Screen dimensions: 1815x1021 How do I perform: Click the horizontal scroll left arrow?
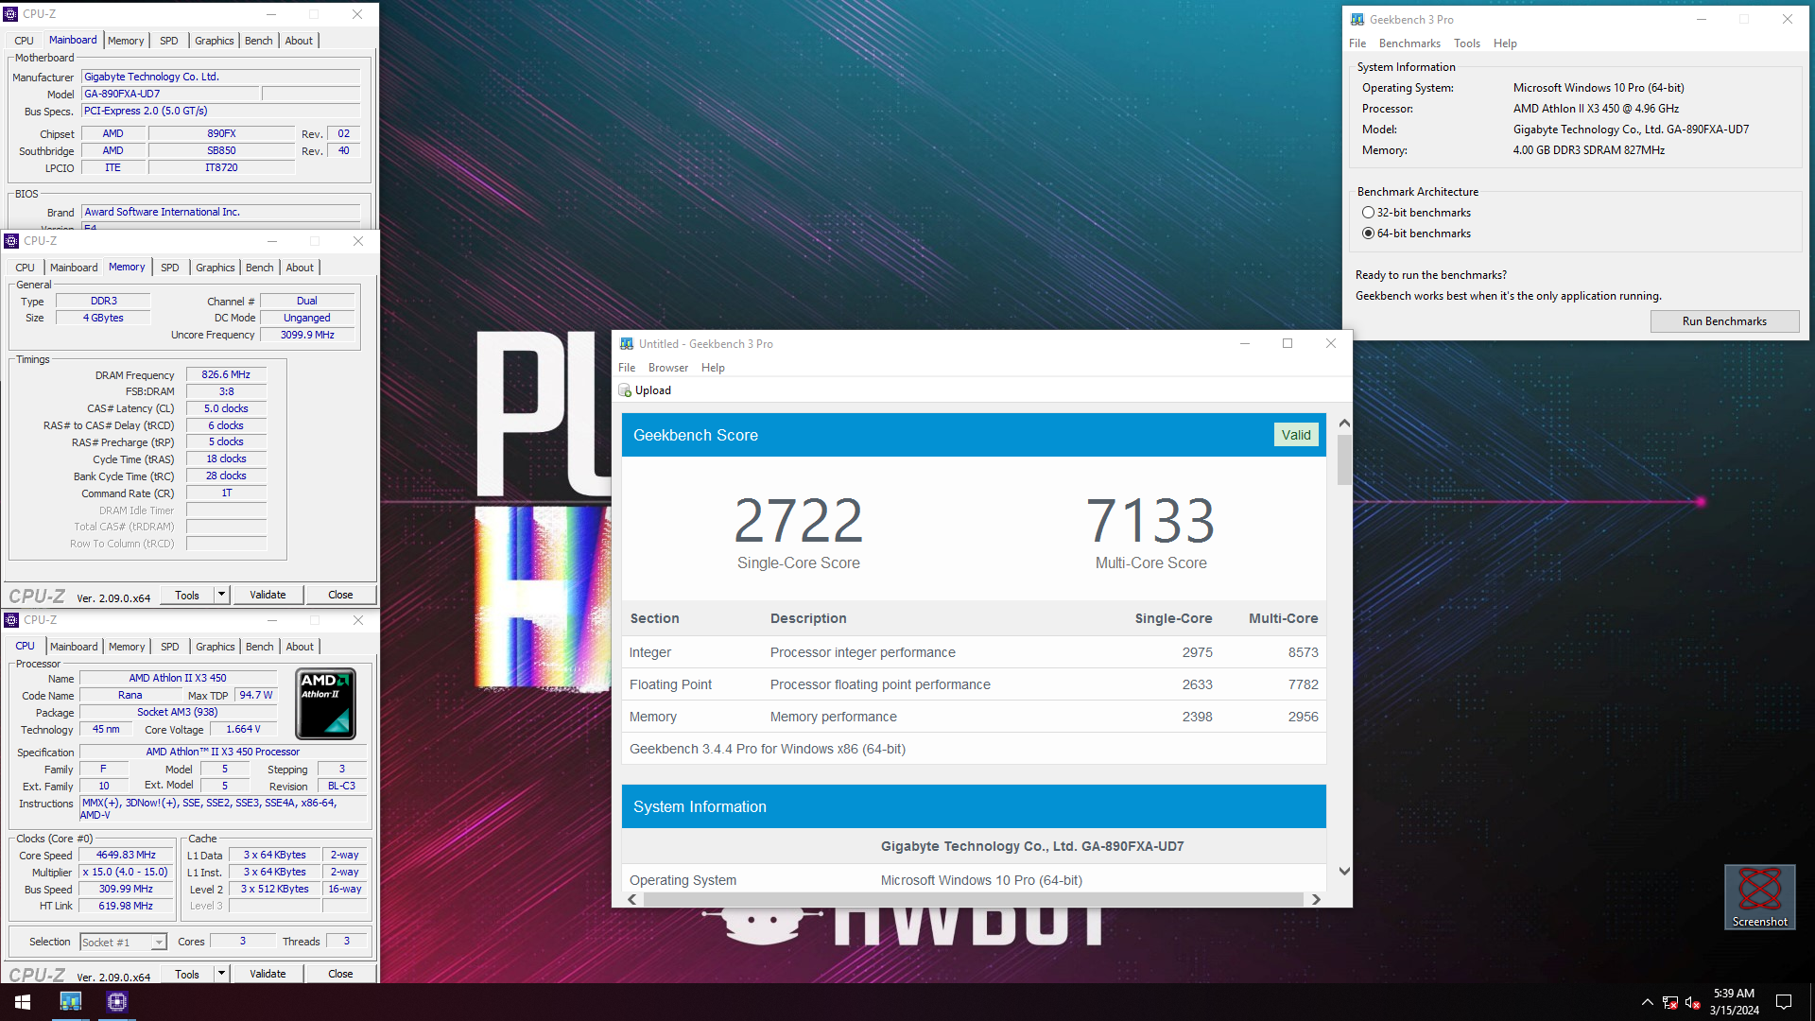[632, 899]
